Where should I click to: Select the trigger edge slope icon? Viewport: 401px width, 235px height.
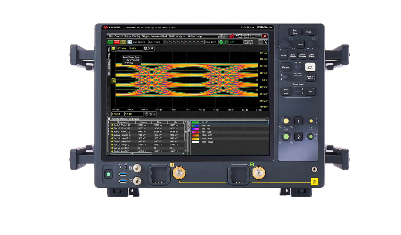pos(226,42)
